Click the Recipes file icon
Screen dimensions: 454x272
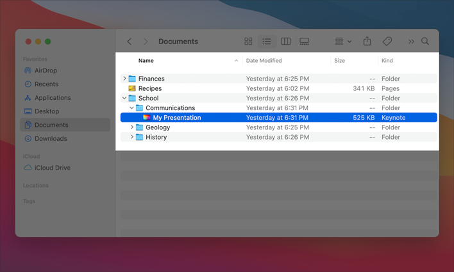132,88
